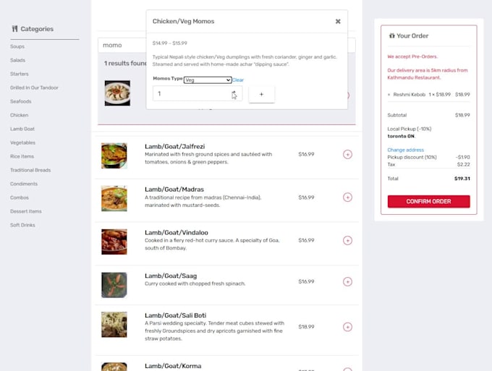Click the We accept Pre-Orders notice
Screen dimensions: 492x371
click(412, 56)
